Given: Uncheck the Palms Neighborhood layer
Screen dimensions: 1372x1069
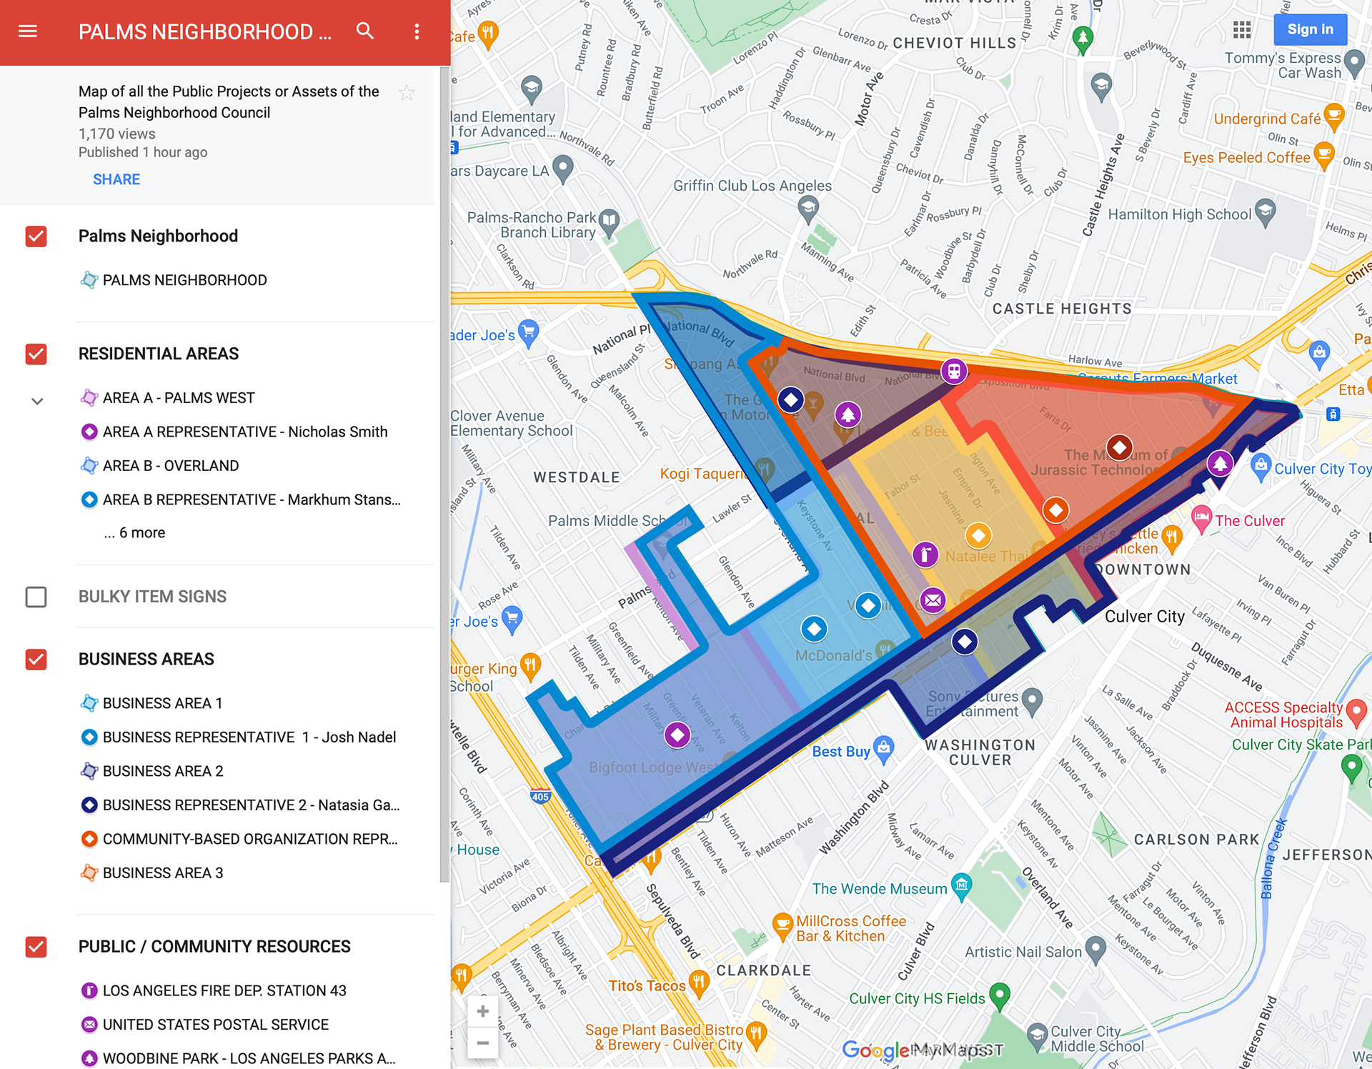Looking at the screenshot, I should pyautogui.click(x=36, y=237).
